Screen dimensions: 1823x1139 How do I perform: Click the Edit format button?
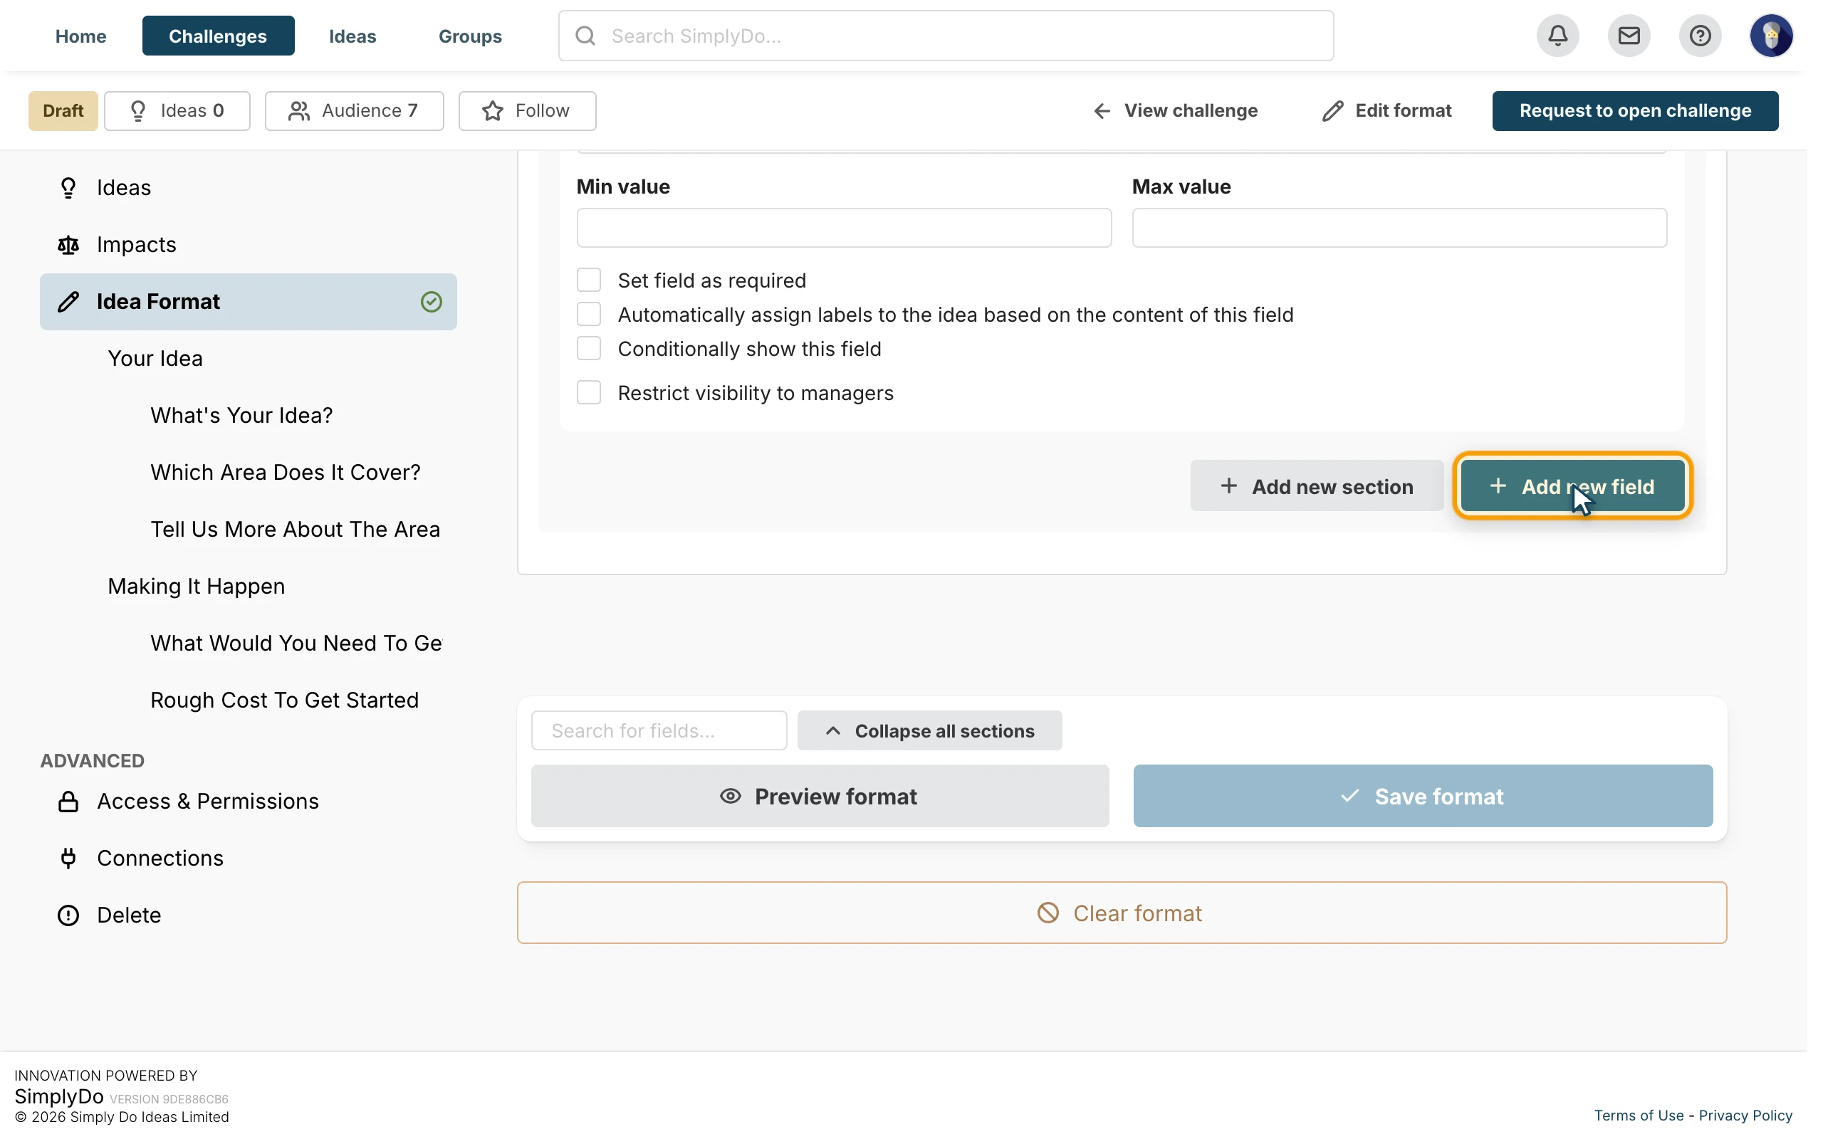point(1386,111)
